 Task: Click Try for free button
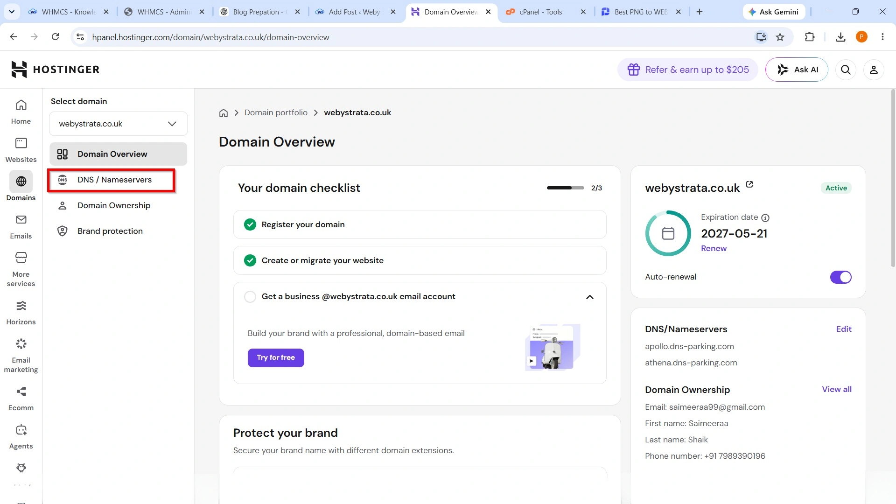[276, 358]
